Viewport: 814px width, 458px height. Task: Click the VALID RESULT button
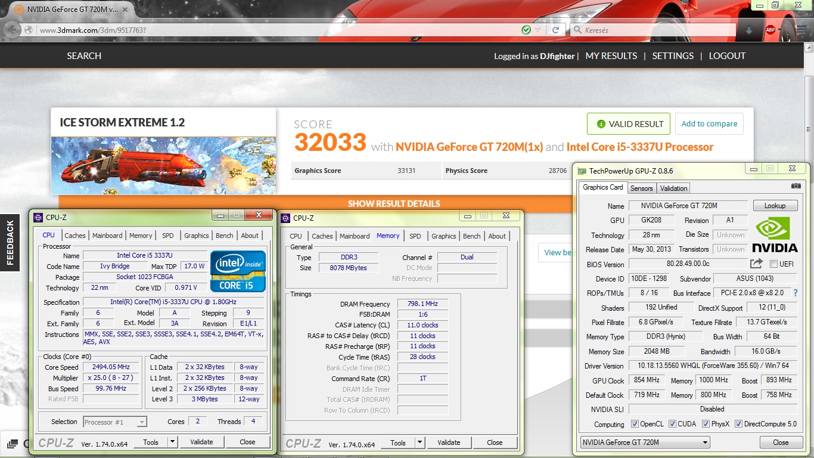(x=629, y=124)
